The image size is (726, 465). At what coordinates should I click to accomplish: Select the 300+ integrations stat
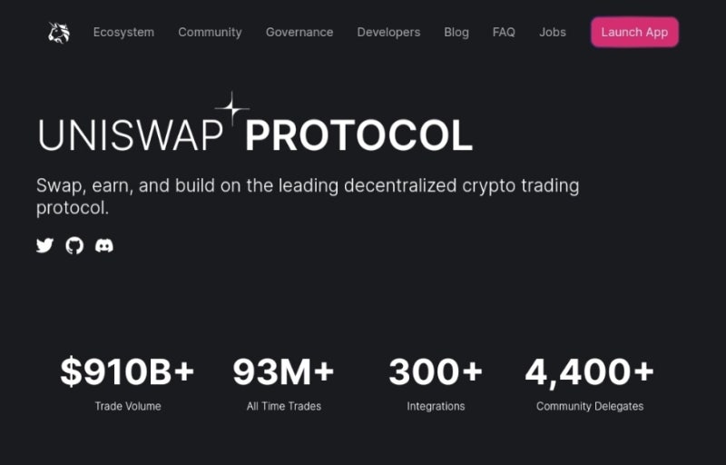point(436,371)
